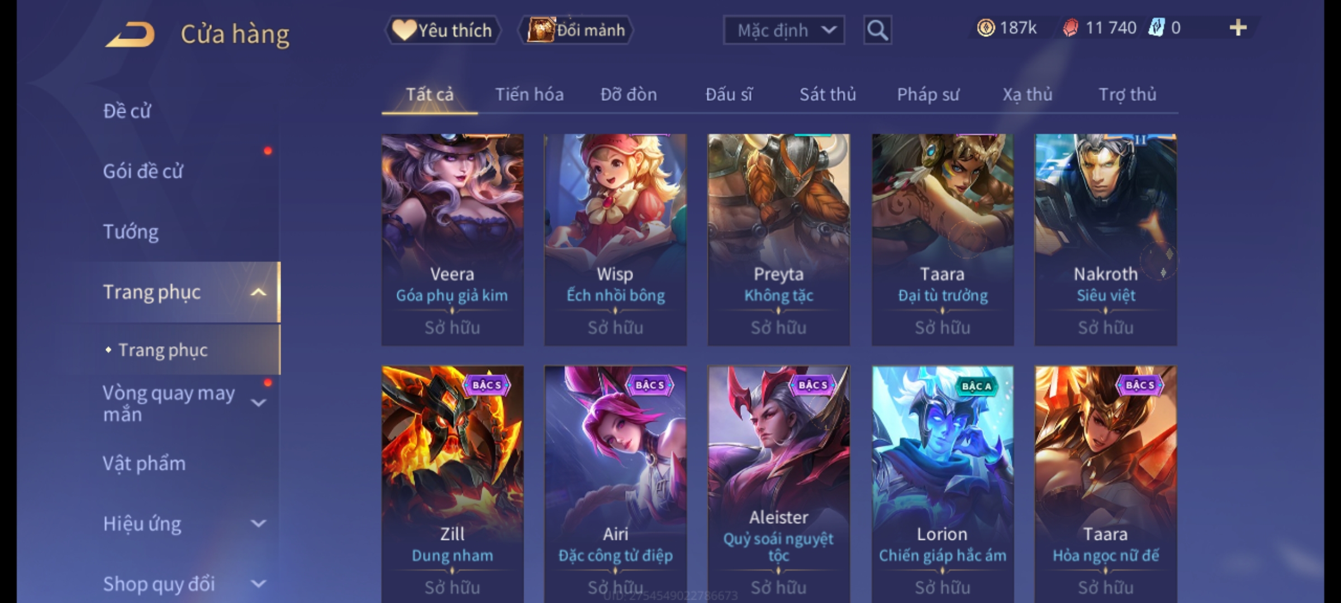Switch to the Sát thủ tab
The width and height of the screenshot is (1341, 603).
click(828, 94)
